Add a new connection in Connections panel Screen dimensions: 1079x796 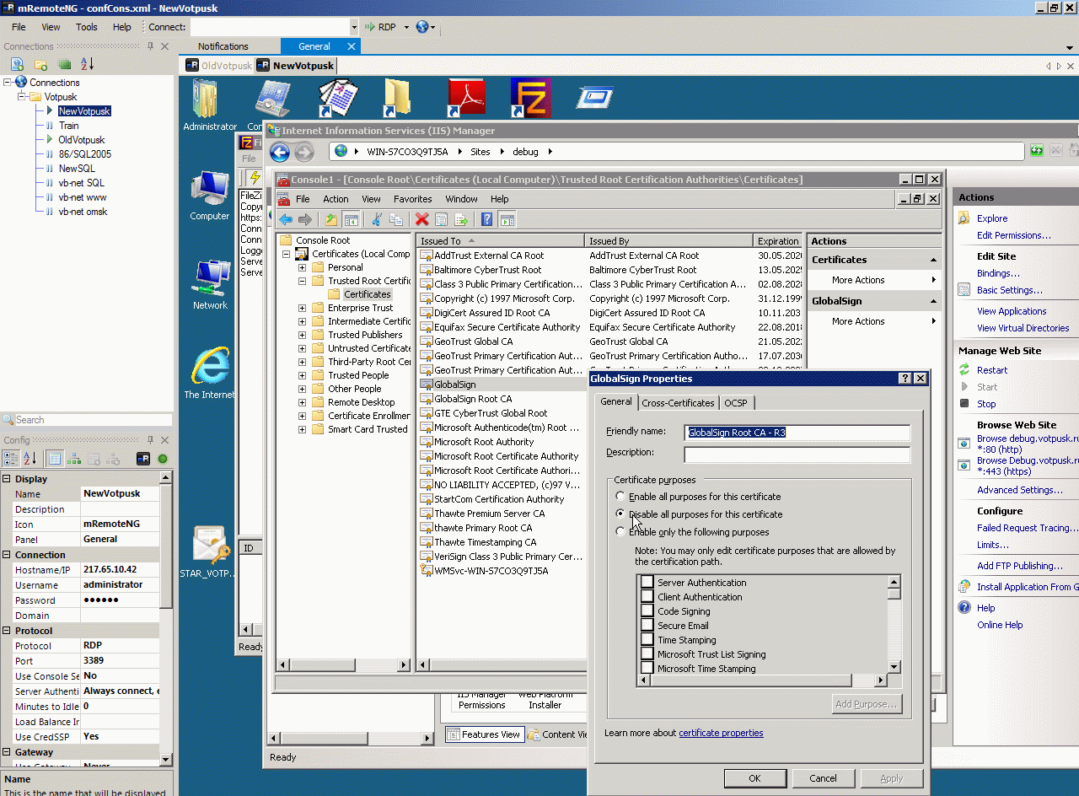pyautogui.click(x=17, y=64)
